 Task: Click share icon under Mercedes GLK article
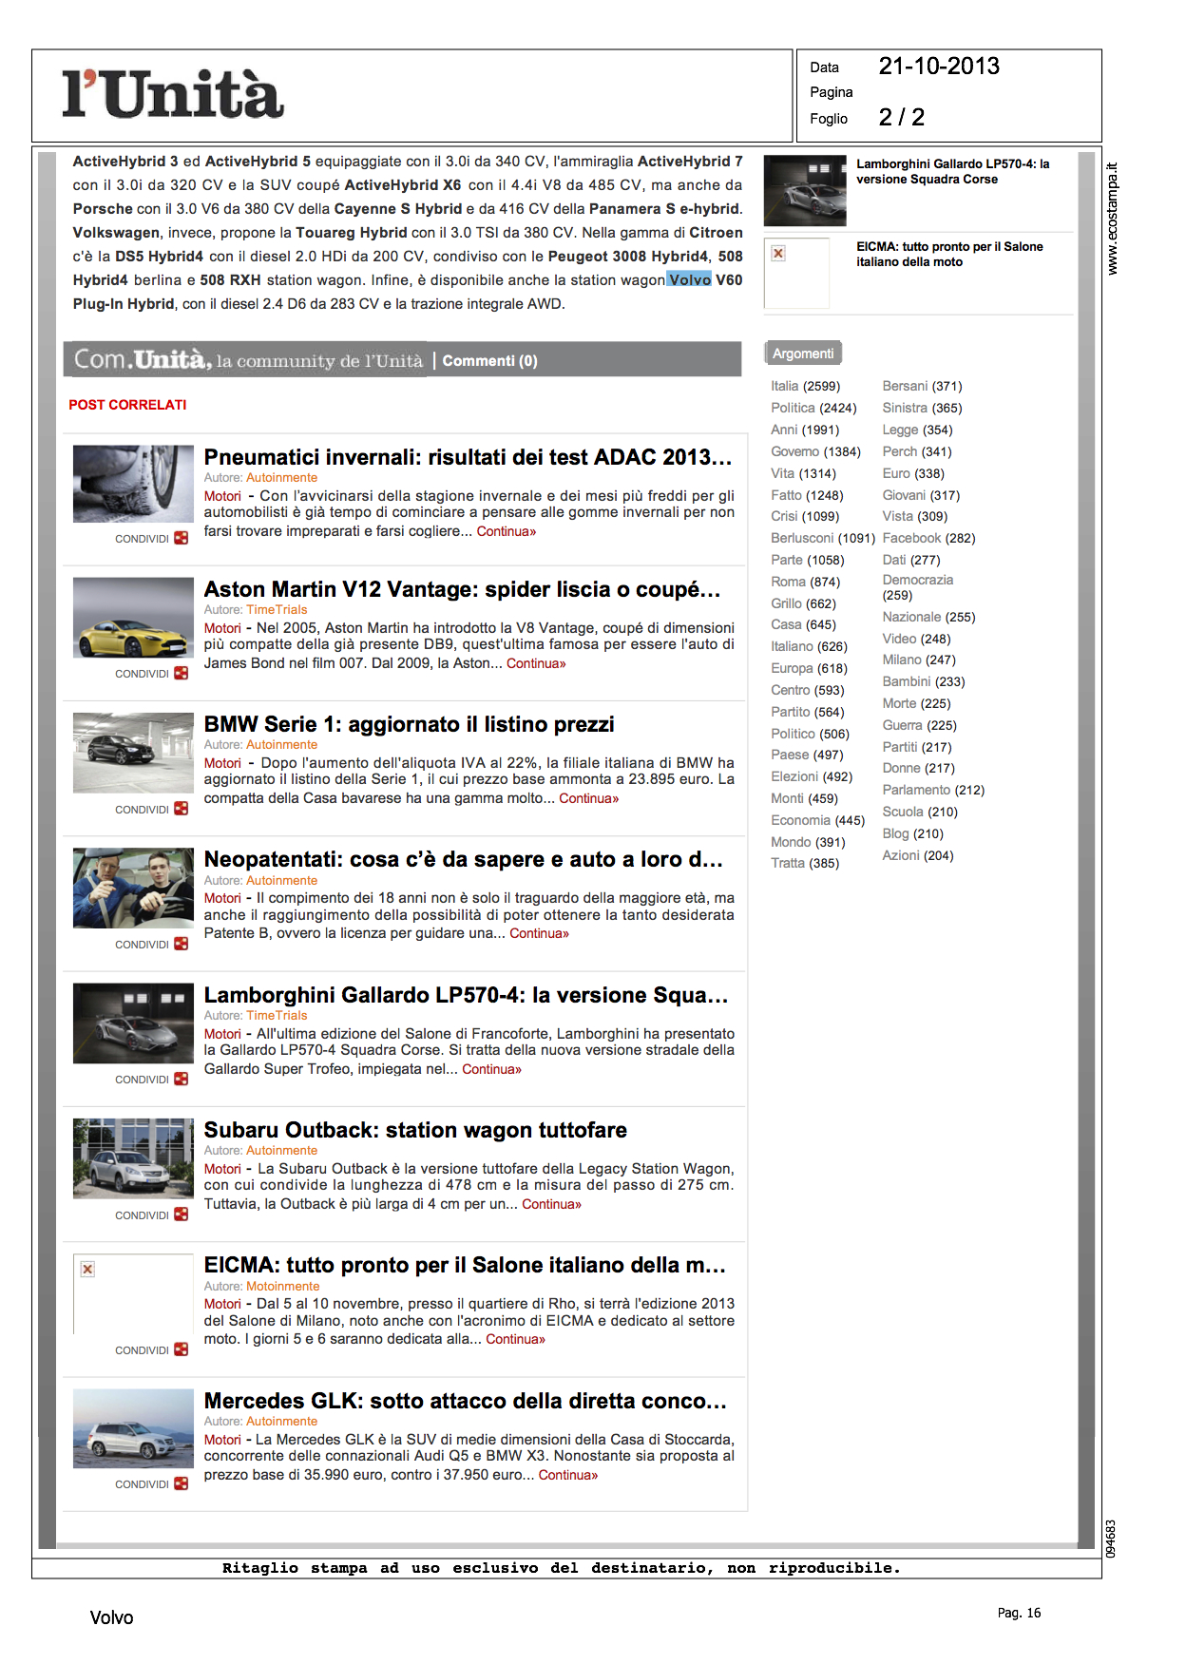pos(181,1483)
